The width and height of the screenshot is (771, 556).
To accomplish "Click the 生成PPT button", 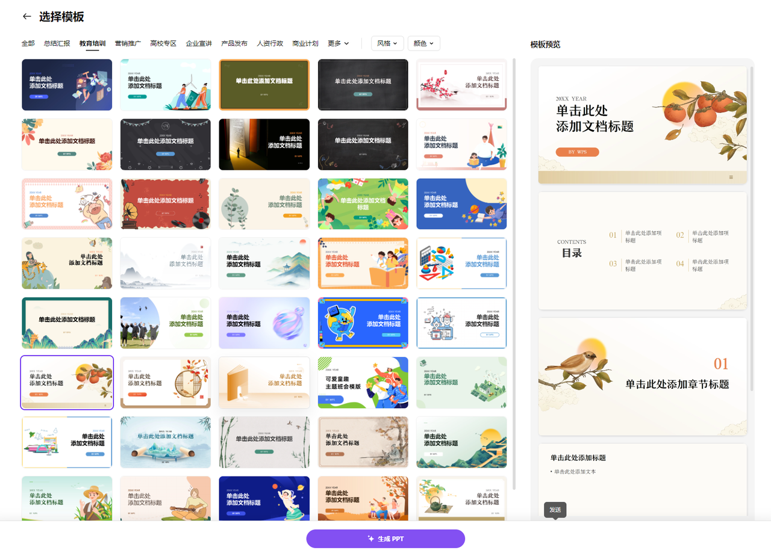I will pos(385,539).
